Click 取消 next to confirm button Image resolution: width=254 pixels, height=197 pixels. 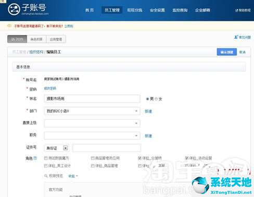pos(243,52)
